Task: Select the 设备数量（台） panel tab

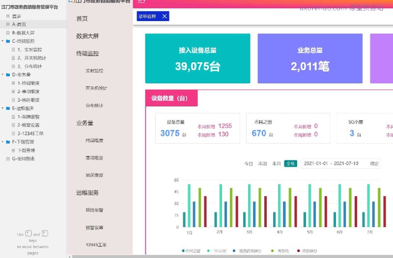Action: 171,98
